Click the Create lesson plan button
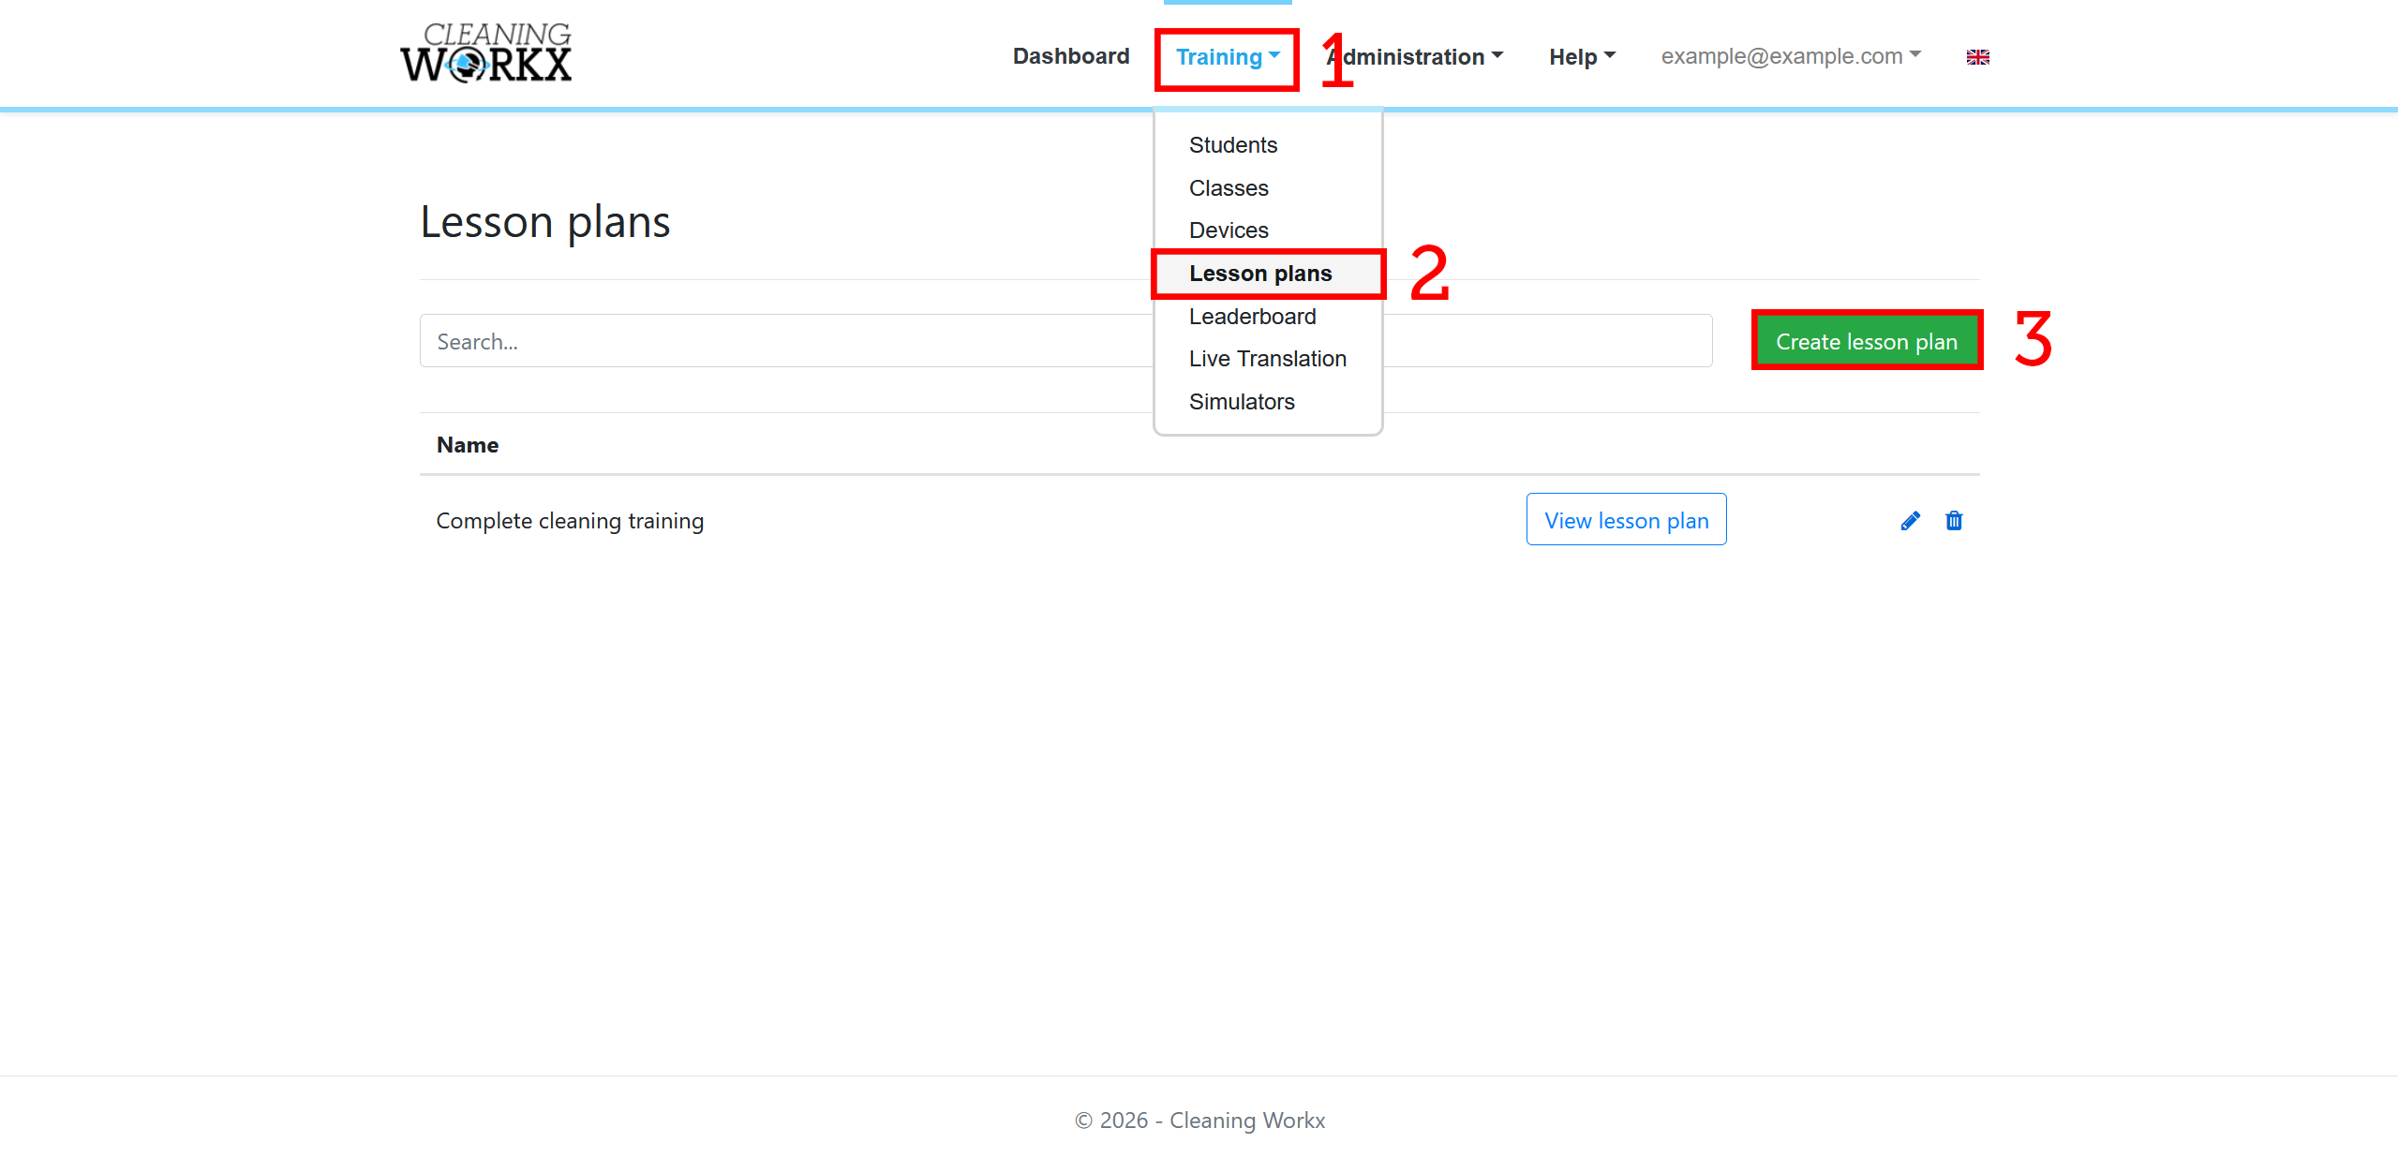This screenshot has width=2398, height=1158. point(1866,341)
